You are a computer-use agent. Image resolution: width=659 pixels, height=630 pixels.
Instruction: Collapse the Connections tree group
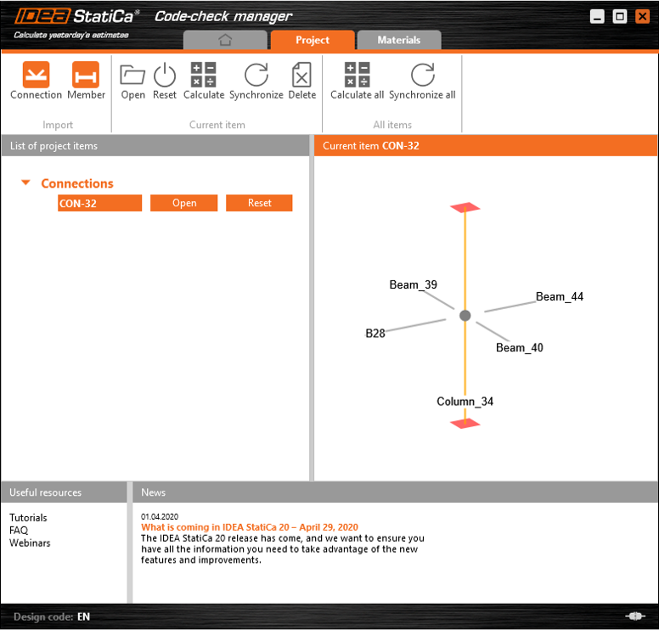point(25,183)
